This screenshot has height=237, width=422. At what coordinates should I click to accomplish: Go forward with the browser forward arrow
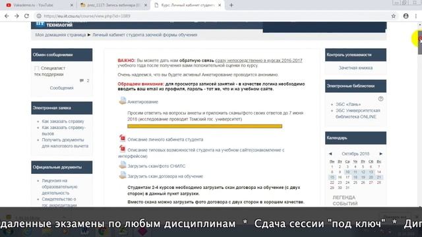click(16, 16)
